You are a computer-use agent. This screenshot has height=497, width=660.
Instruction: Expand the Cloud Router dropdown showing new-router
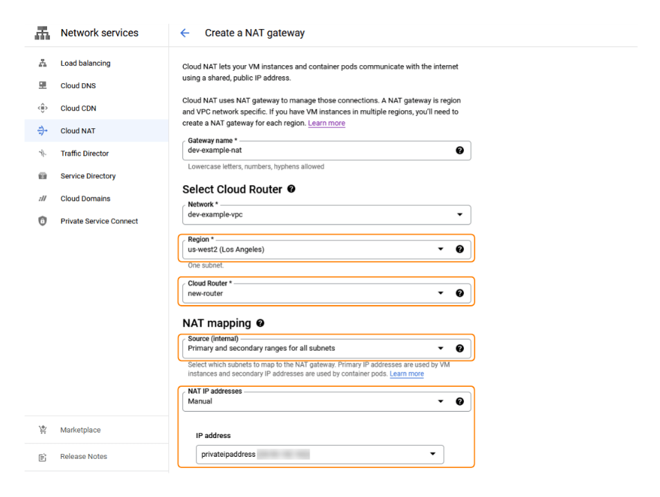pyautogui.click(x=441, y=293)
